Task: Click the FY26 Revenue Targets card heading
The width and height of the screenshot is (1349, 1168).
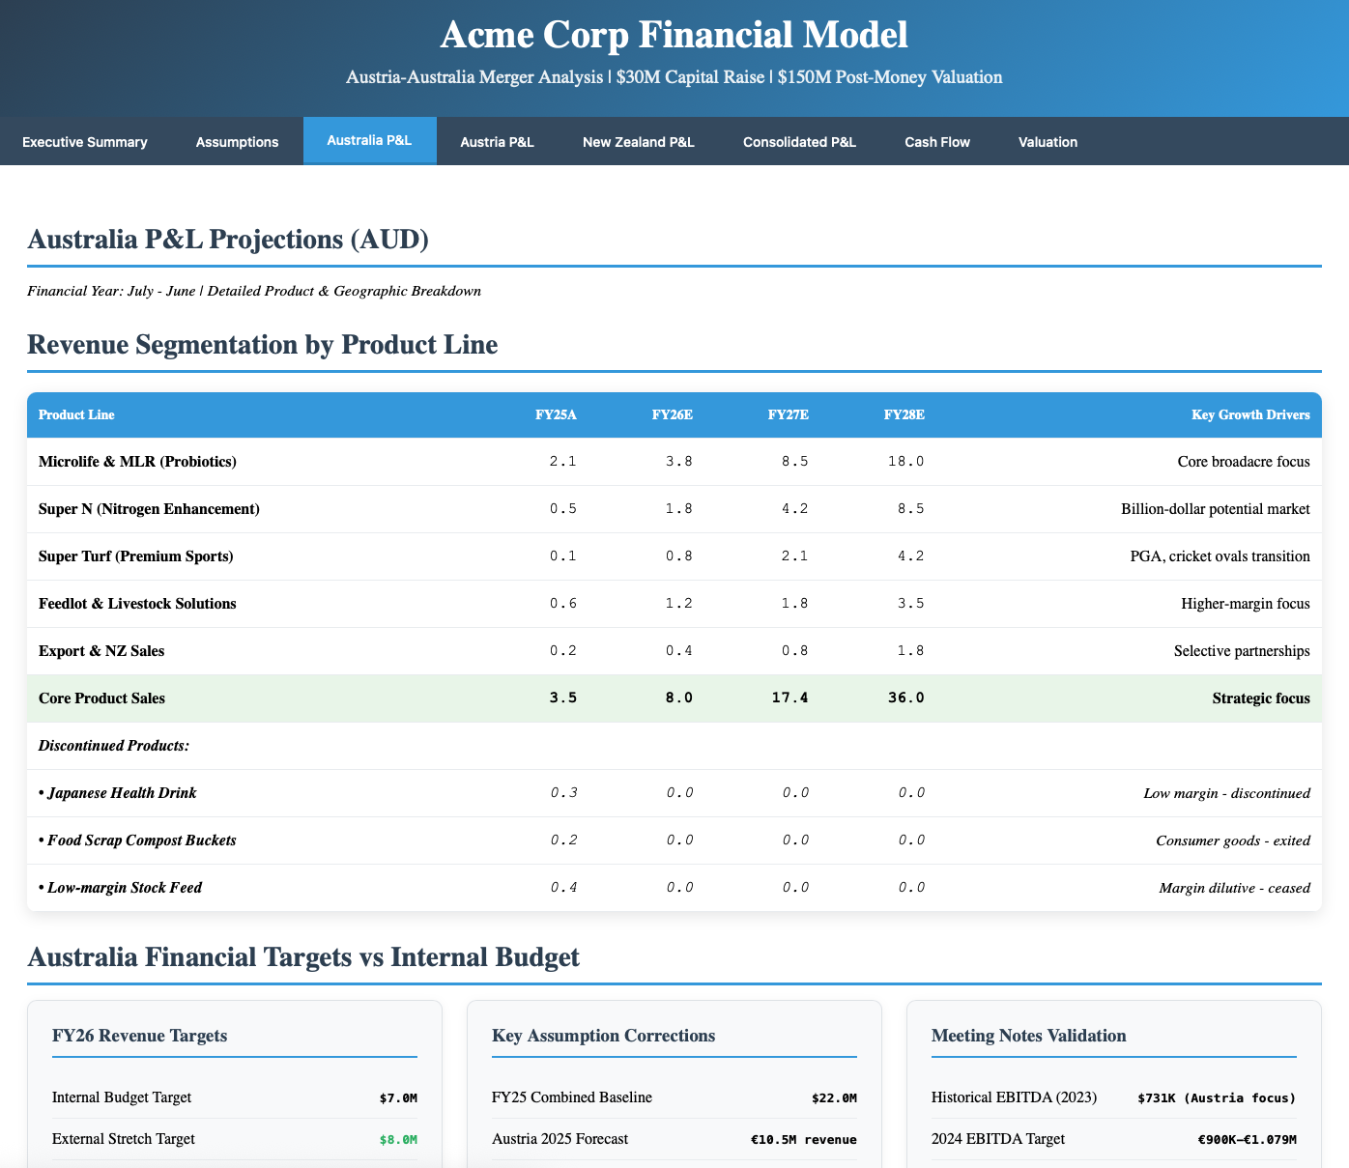Action: point(140,1036)
